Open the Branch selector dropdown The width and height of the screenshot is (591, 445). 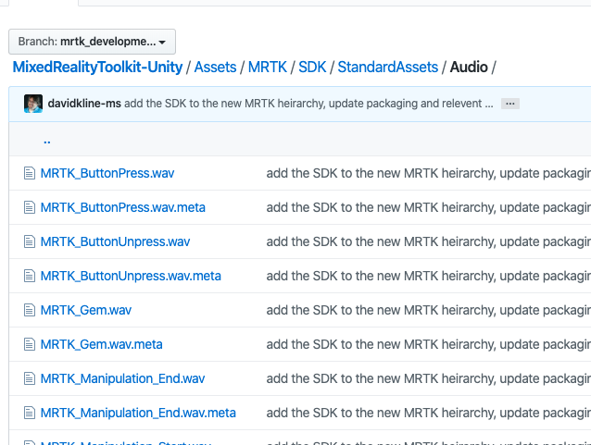(x=92, y=42)
